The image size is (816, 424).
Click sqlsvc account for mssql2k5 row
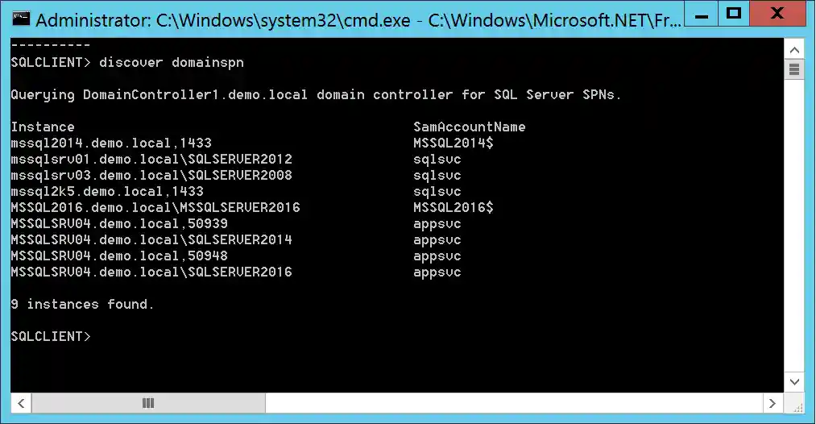437,192
